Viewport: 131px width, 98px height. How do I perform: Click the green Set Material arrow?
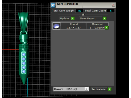[110, 89]
